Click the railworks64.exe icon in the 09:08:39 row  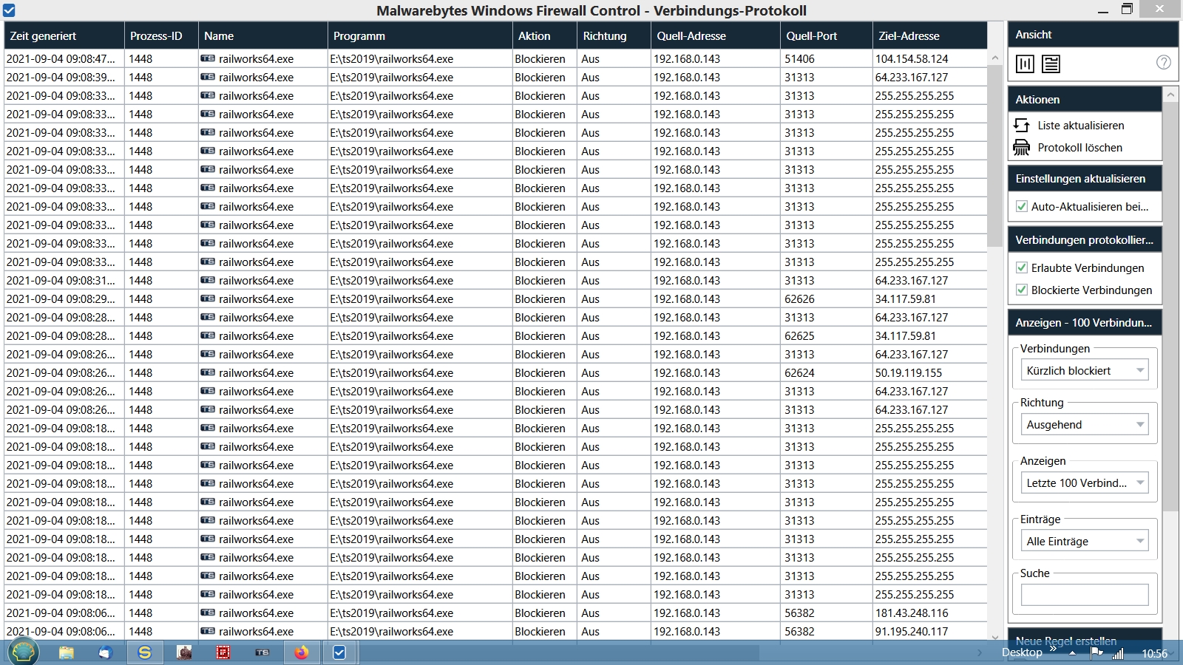point(208,77)
